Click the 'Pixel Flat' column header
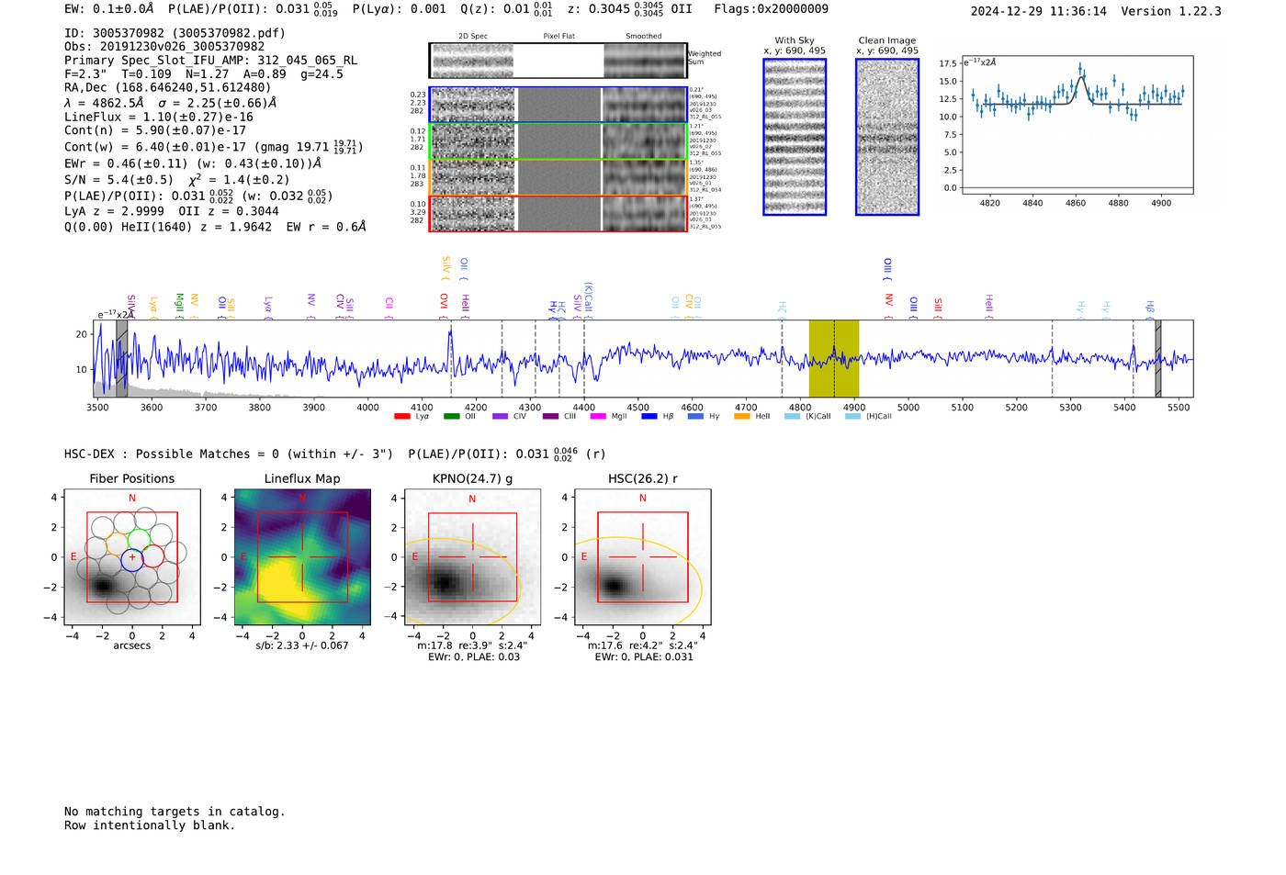This screenshot has width=1286, height=875. tap(558, 37)
